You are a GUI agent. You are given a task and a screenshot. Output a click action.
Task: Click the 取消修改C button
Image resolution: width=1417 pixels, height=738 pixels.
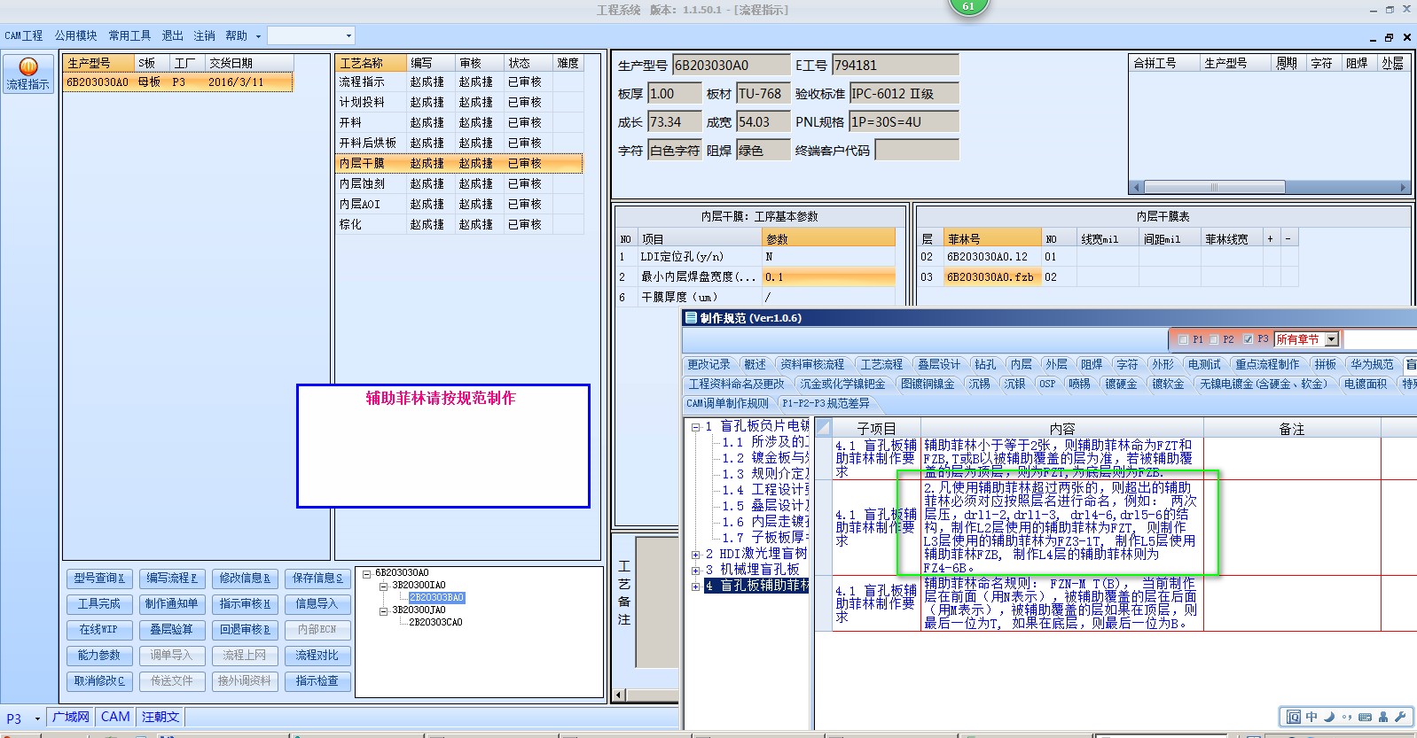[98, 681]
